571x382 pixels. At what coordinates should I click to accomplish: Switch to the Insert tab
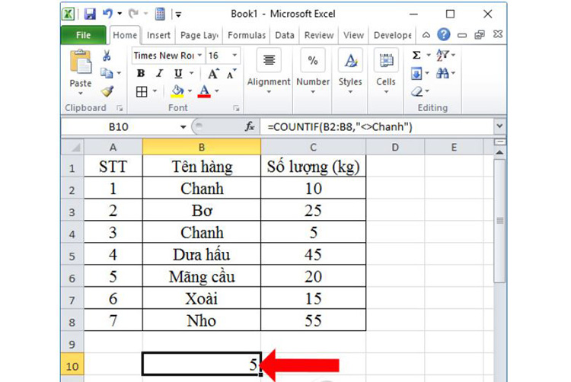[x=158, y=35]
